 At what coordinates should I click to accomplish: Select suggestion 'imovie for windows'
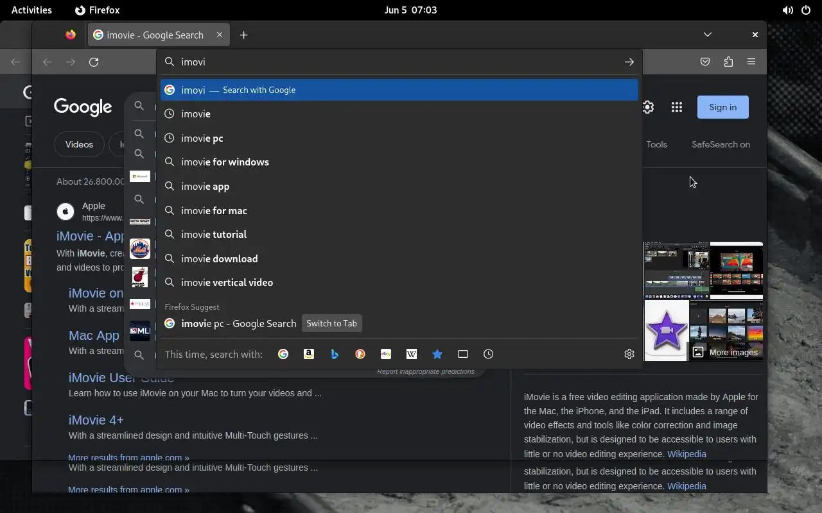399,162
